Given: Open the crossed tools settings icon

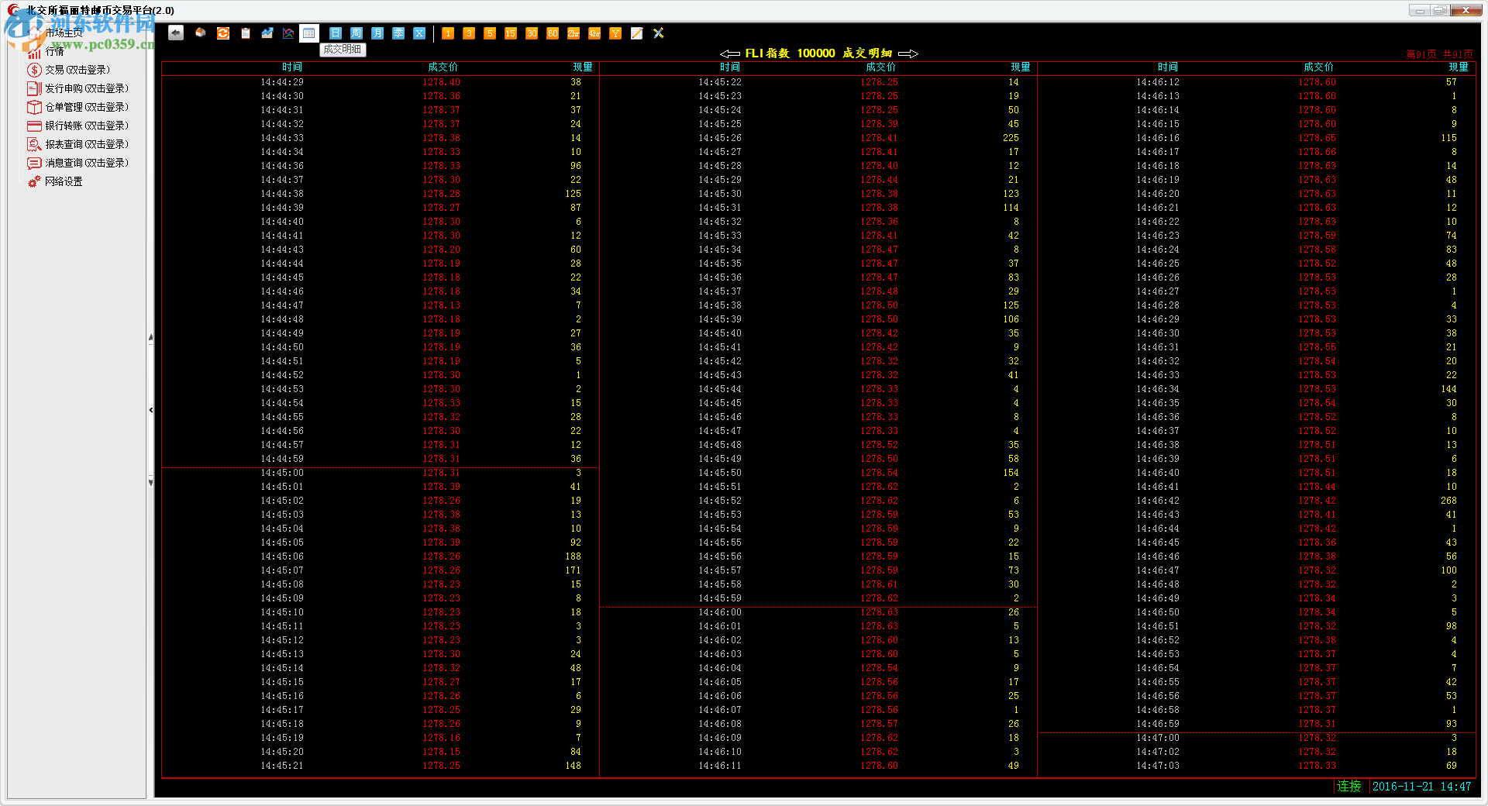Looking at the screenshot, I should click(659, 33).
